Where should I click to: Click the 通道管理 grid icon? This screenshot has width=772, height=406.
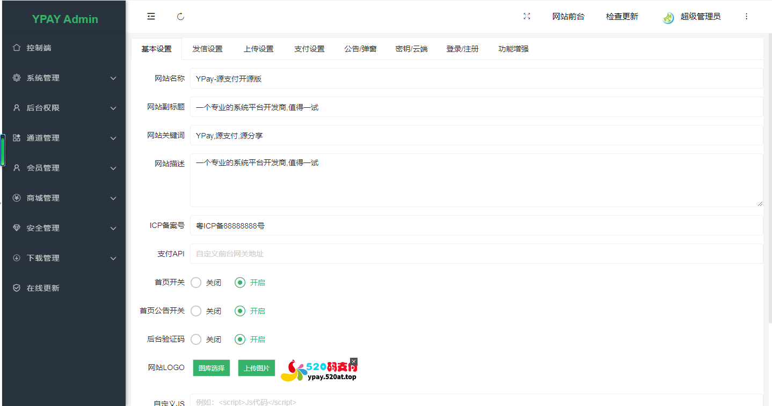(17, 138)
